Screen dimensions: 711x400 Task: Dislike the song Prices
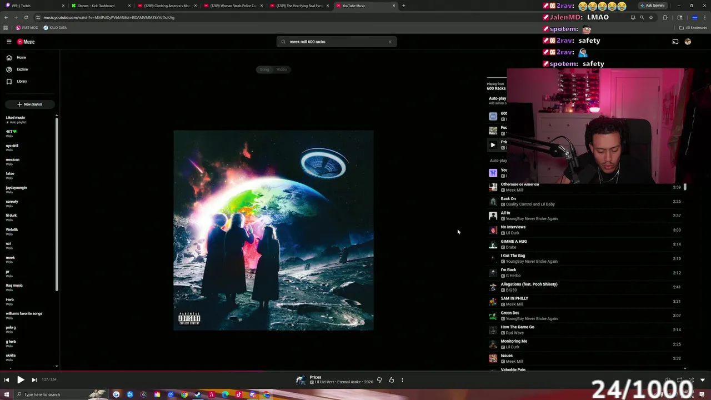[x=379, y=380]
